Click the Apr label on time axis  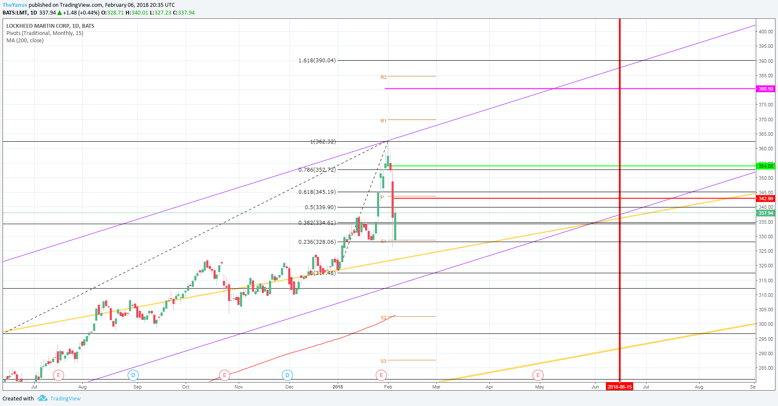click(489, 387)
